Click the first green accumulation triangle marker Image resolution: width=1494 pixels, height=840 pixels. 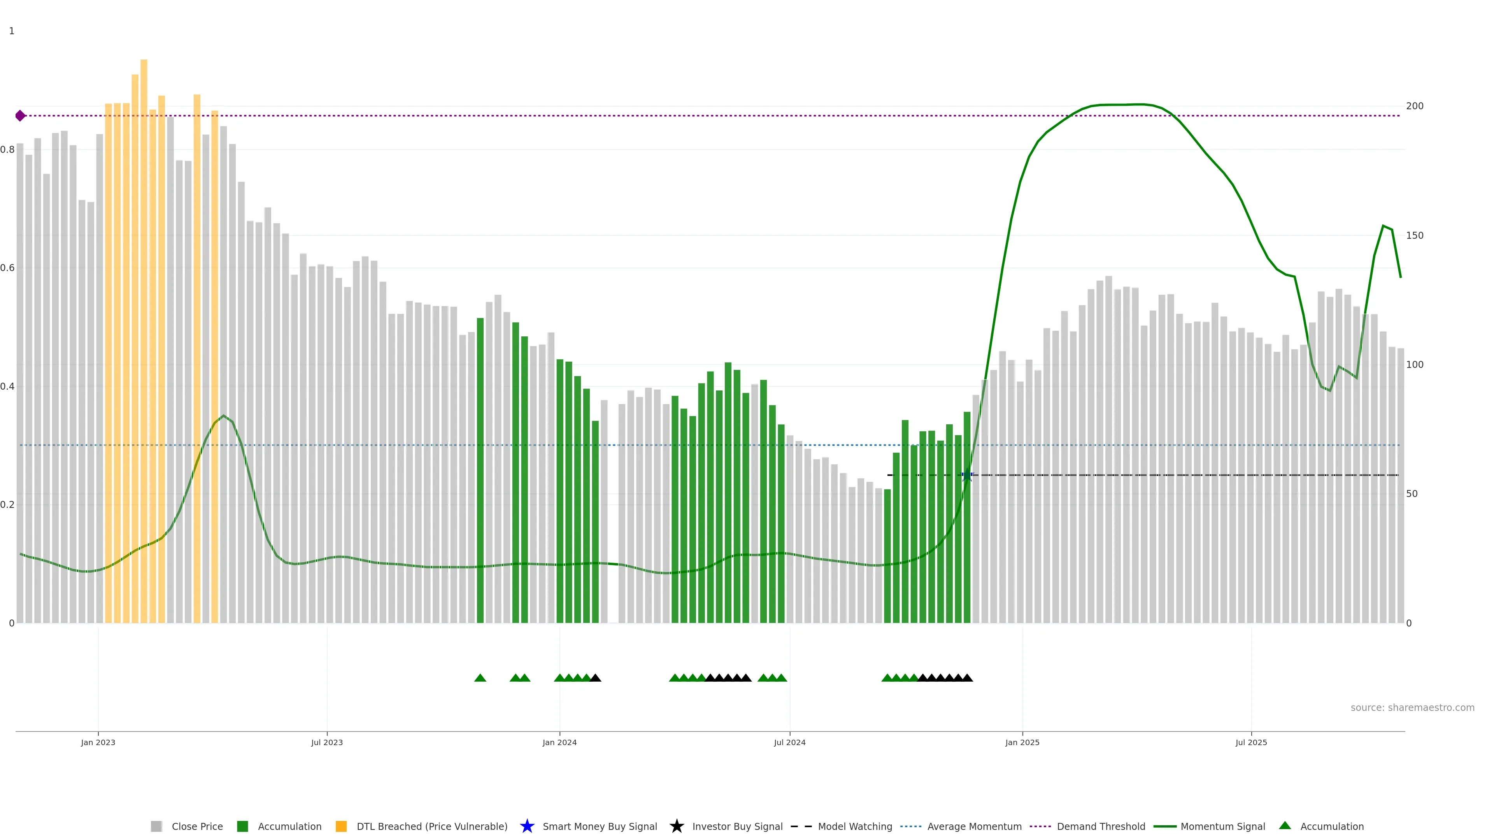click(x=480, y=678)
